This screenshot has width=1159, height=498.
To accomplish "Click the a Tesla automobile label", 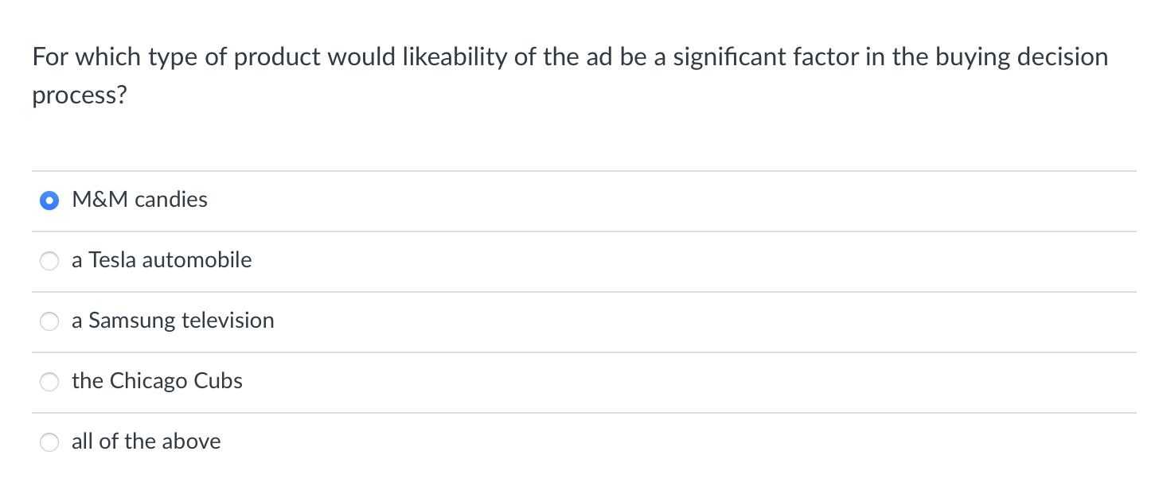I will pos(162,260).
